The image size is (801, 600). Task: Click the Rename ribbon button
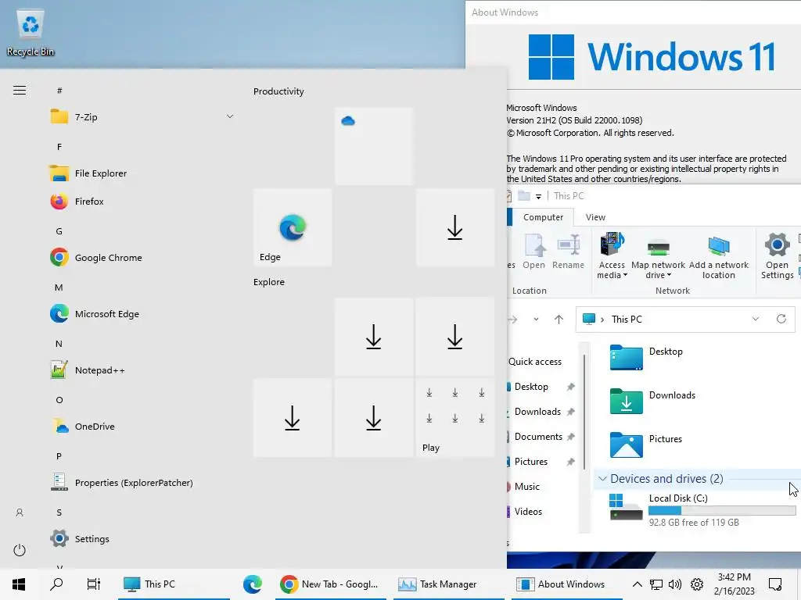click(568, 252)
